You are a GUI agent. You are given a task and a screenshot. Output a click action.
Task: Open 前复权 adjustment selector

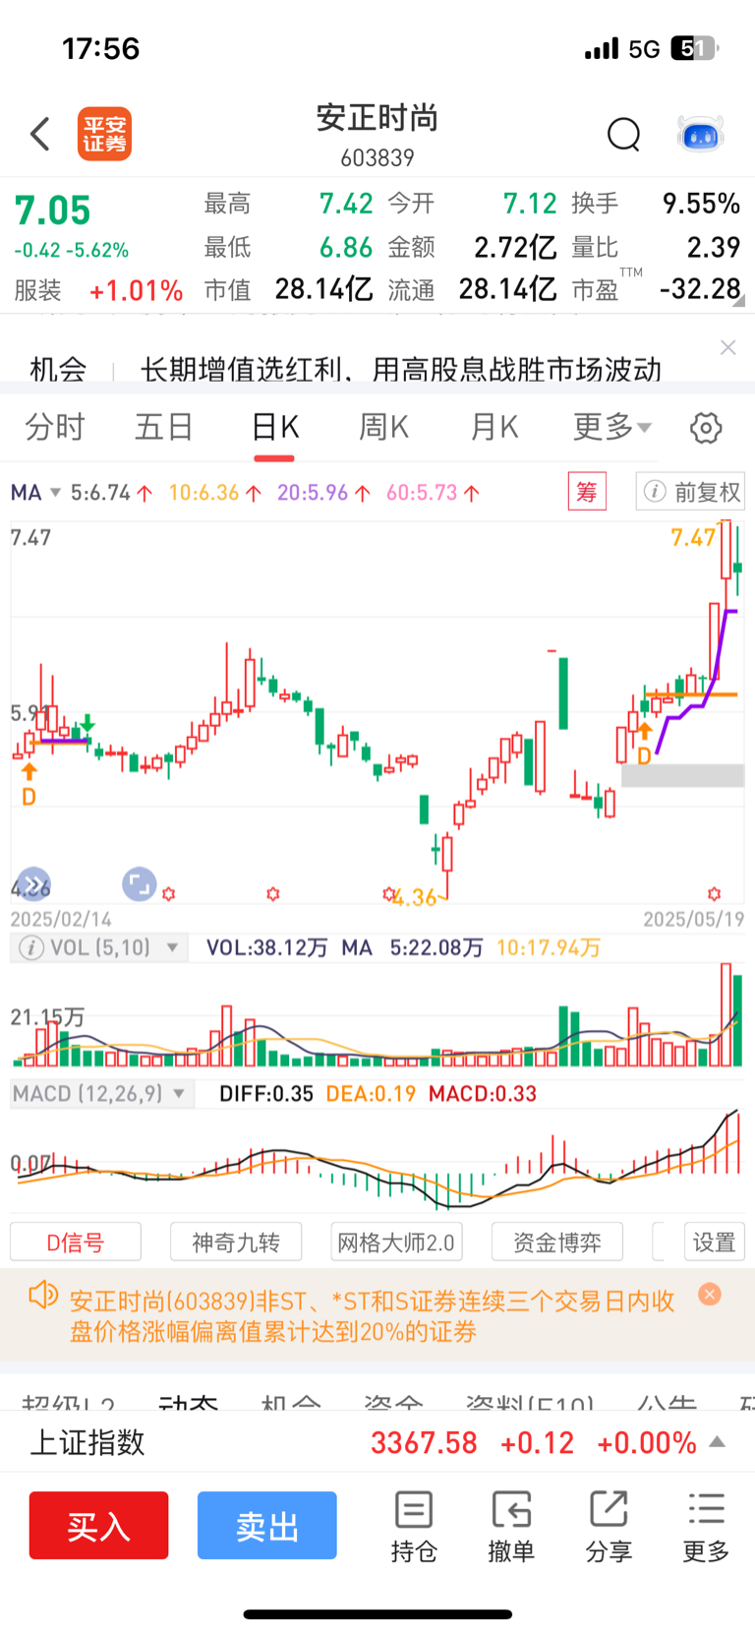tap(692, 492)
